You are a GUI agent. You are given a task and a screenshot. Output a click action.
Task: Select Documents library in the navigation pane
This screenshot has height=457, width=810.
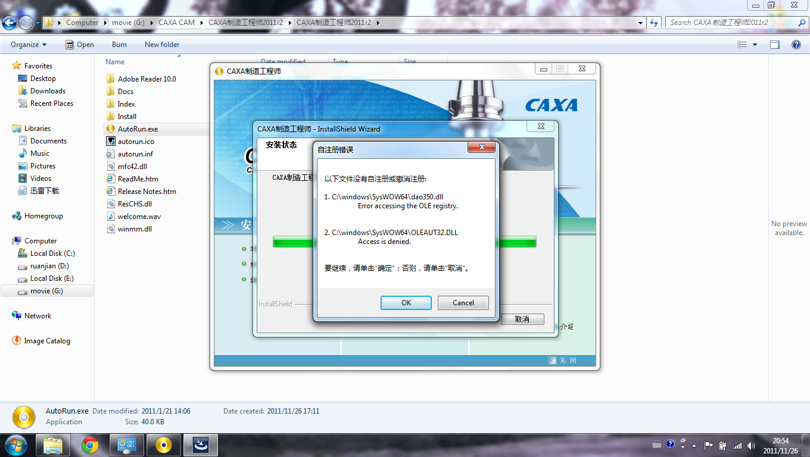[48, 141]
